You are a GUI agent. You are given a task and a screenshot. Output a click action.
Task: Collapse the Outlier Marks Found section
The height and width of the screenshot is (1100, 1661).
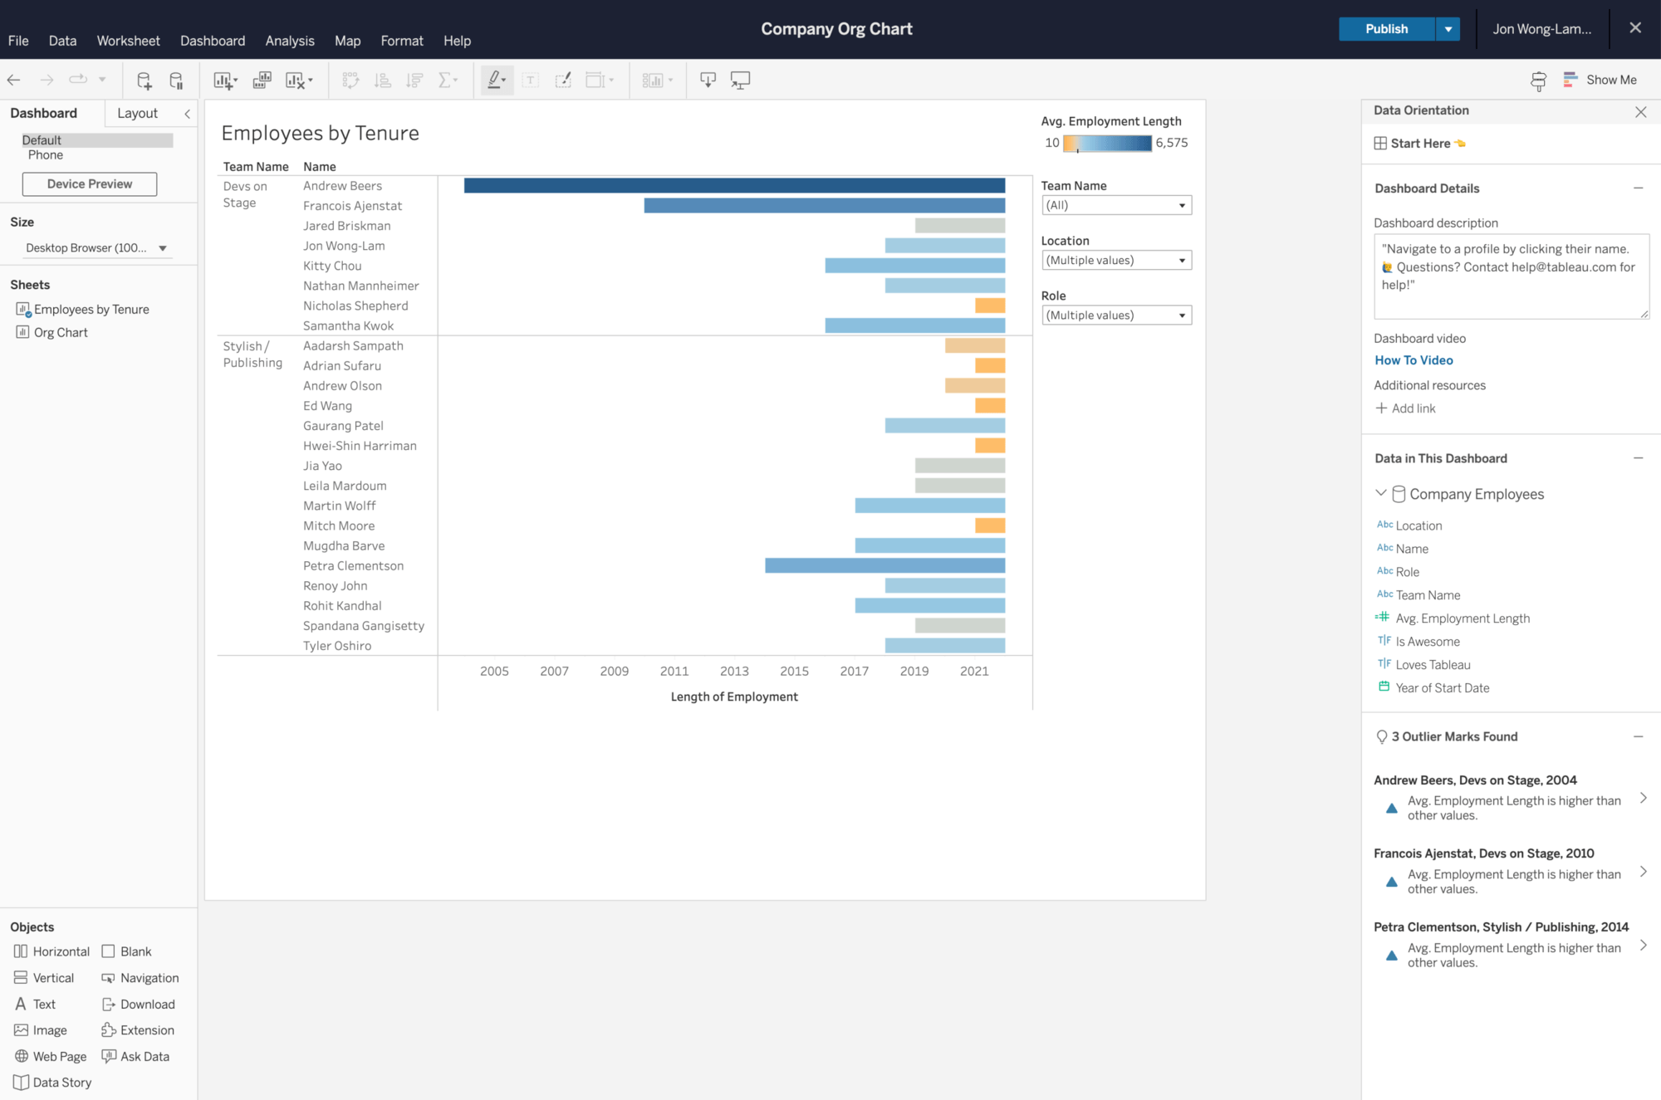(x=1638, y=736)
